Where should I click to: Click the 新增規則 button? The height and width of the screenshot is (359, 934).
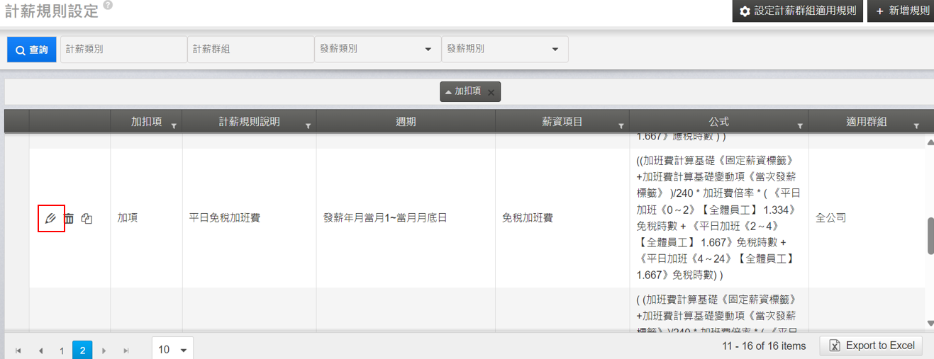coord(900,11)
